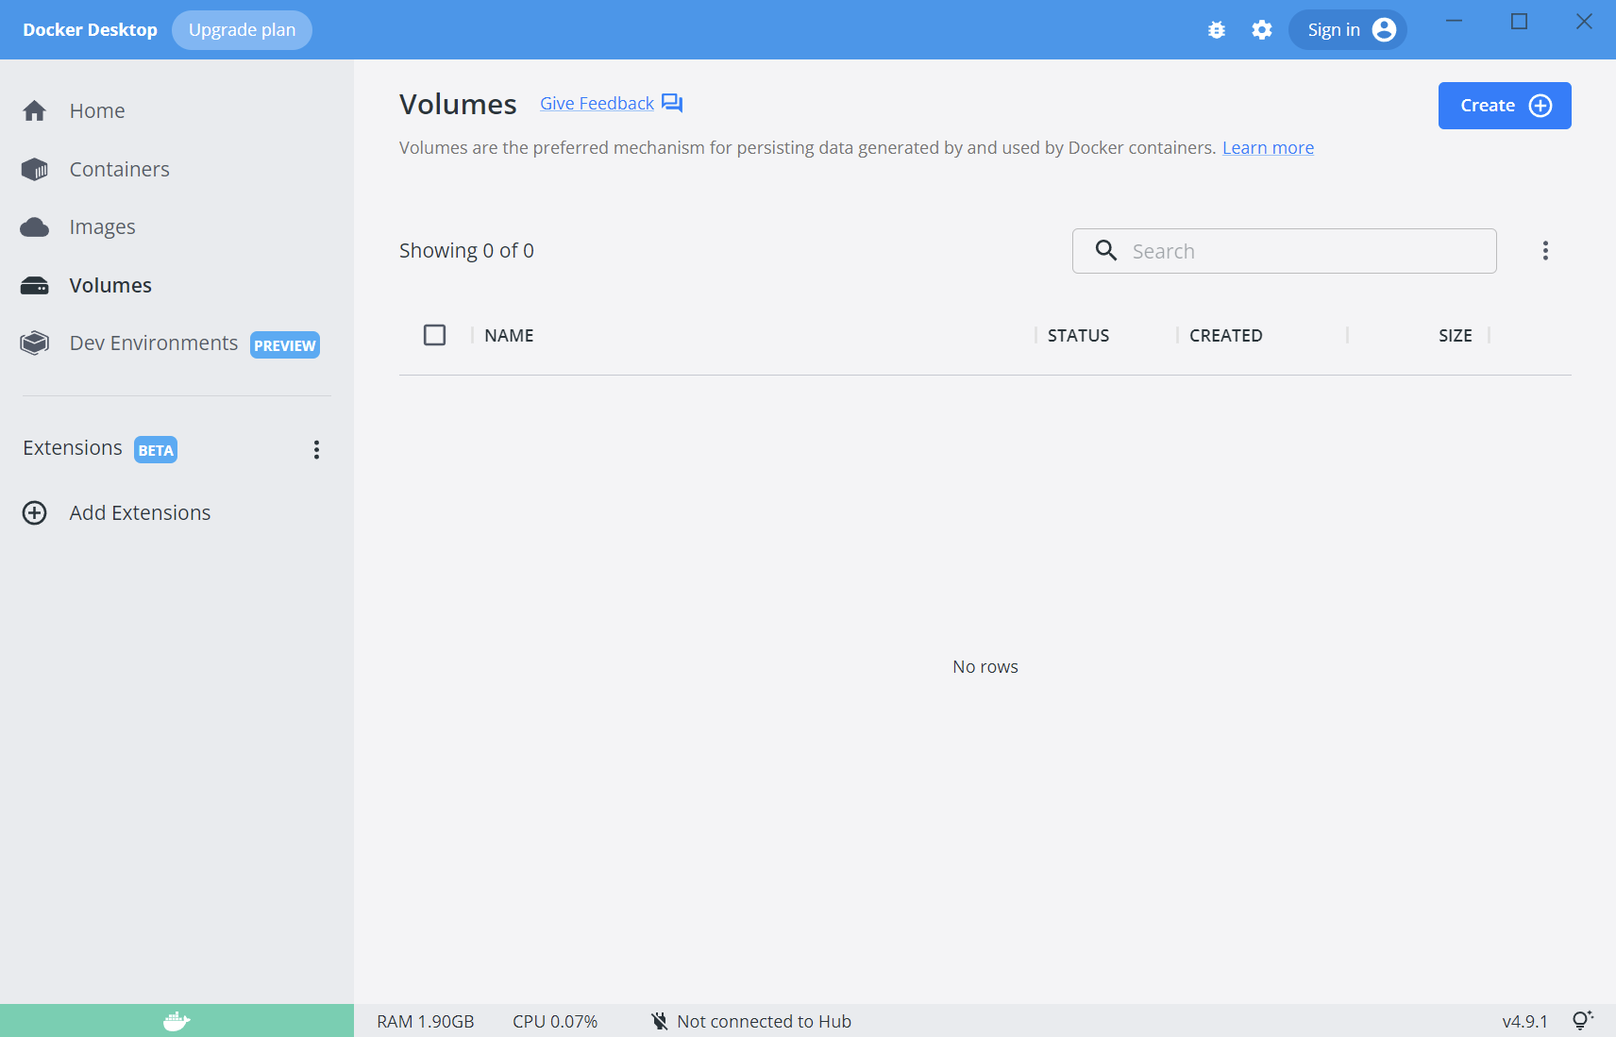Click the Create volume button
Image resolution: width=1616 pixels, height=1037 pixels.
(x=1505, y=106)
